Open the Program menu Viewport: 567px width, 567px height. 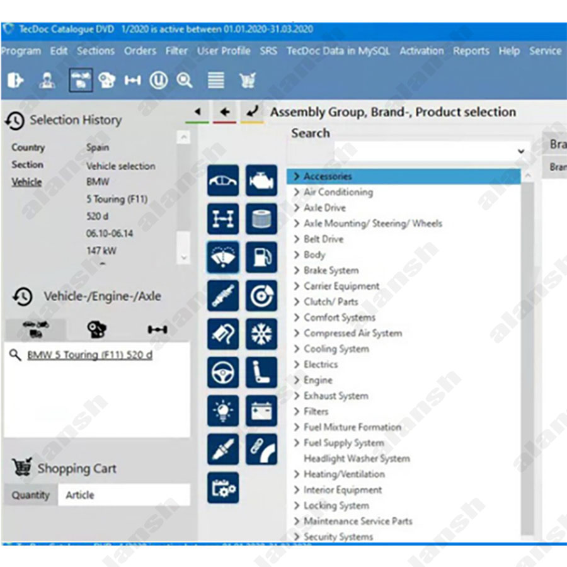coord(21,51)
